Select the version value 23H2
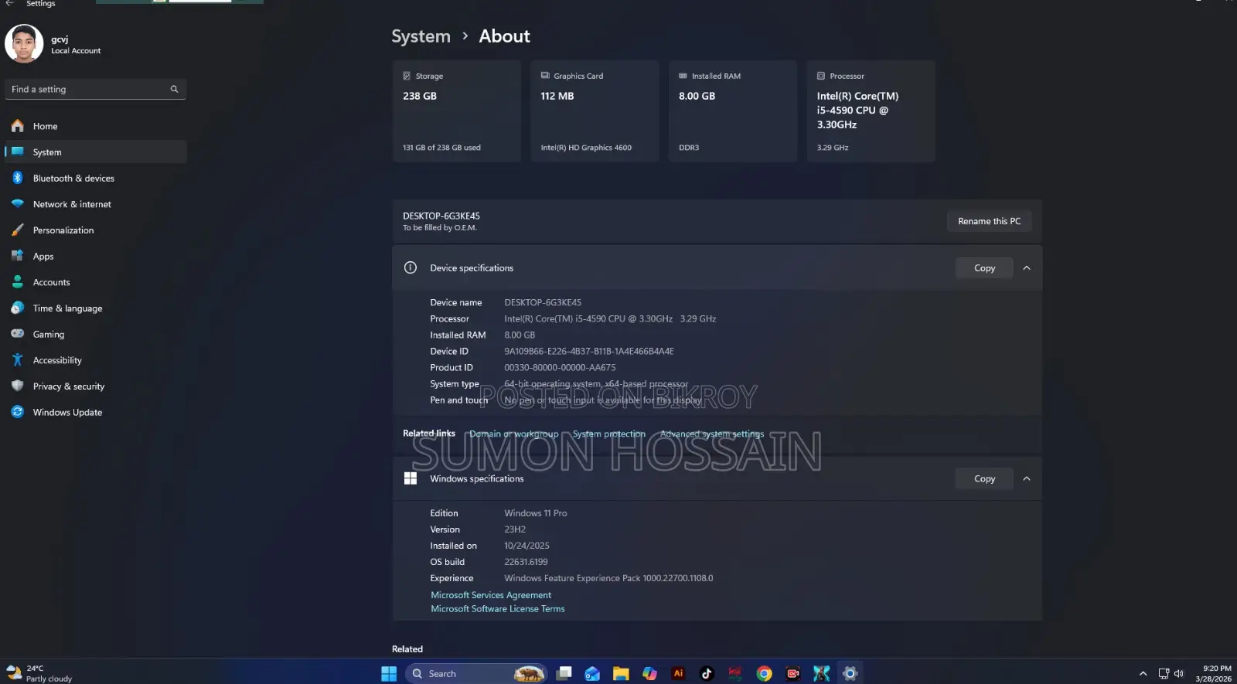Image resolution: width=1237 pixels, height=684 pixels. [515, 529]
